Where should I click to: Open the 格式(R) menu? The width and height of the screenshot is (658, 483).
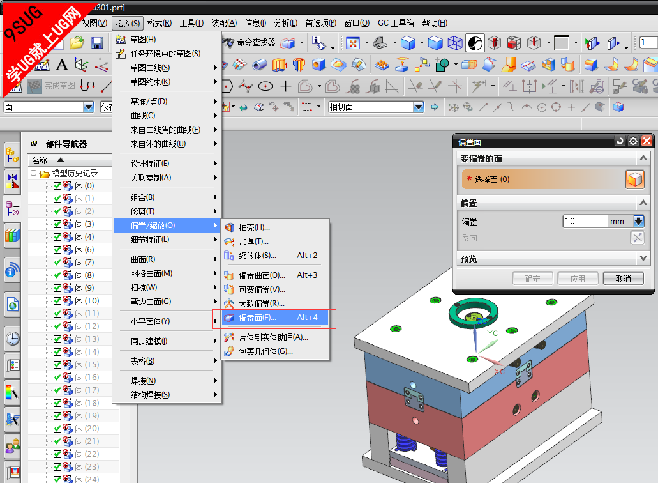(x=159, y=23)
